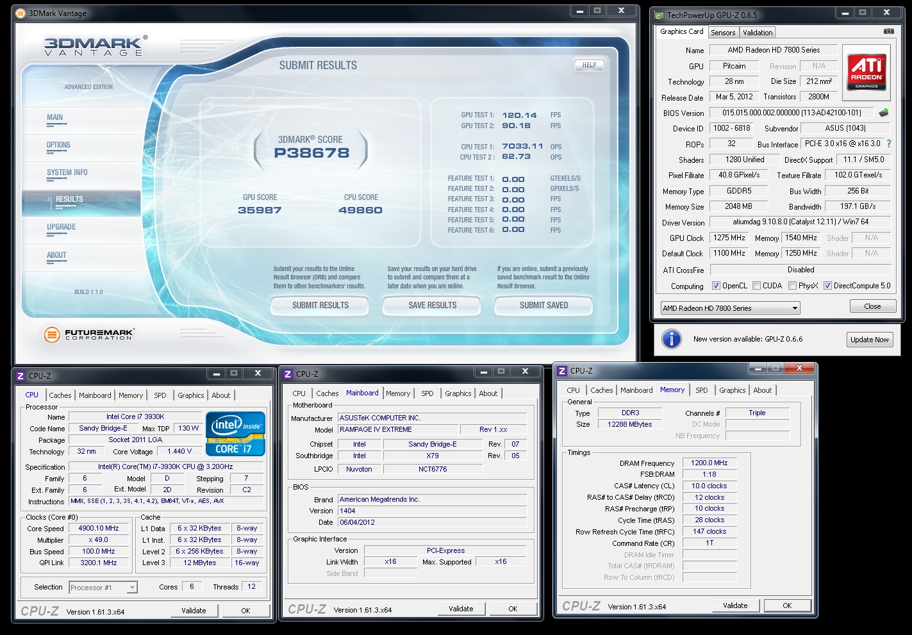Open the AMD Radeon HD 7800 Series dropdown
Viewport: 912px width, 635px height.
[731, 308]
